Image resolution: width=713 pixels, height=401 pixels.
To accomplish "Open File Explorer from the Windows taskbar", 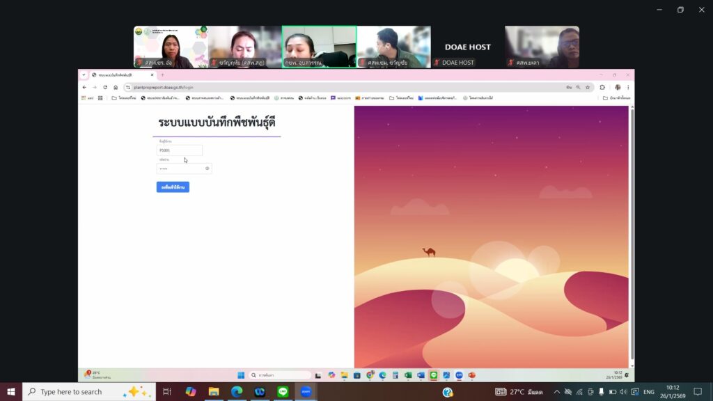I will pos(214,392).
